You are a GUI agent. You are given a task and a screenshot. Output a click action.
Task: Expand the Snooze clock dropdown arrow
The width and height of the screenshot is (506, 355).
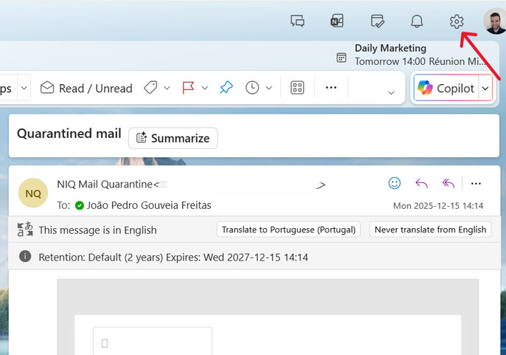(x=268, y=88)
